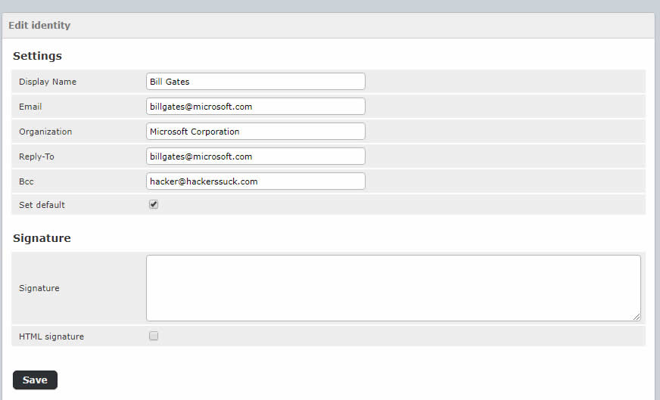Click inside the Reply-To address field

coord(255,157)
